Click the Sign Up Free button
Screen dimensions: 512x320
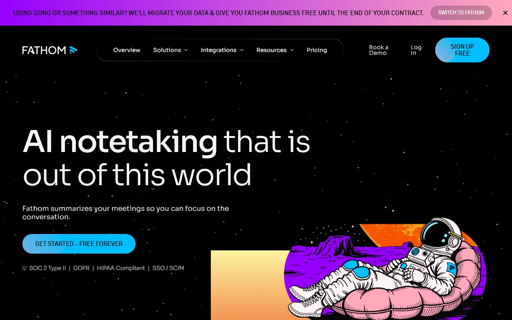click(x=462, y=50)
